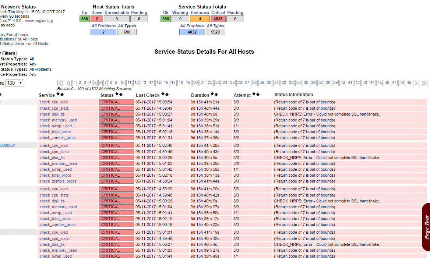Jump to last results page arrow
This screenshot has height=258, width=430.
click(x=424, y=83)
